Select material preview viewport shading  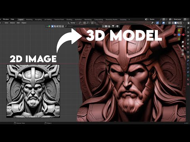click(178, 23)
